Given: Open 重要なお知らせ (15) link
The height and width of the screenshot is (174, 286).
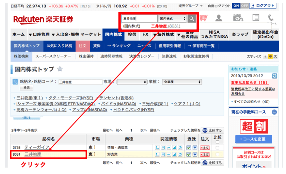Looking at the screenshot, I should [x=249, y=83].
